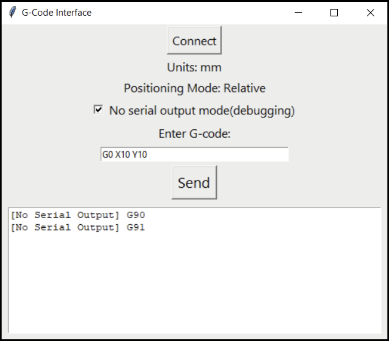Click "[No Serial Output]" prefix on first log line
The image size is (389, 341).
click(x=65, y=215)
